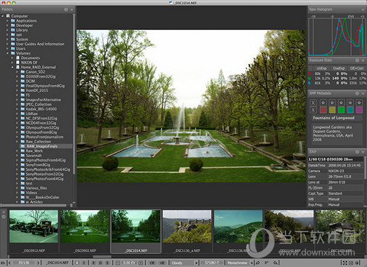Toggle OE overexposure indication
This screenshot has height=267, width=367.
pos(152,263)
